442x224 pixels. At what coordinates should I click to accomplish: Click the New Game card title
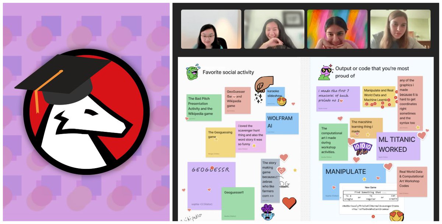click(x=371, y=187)
